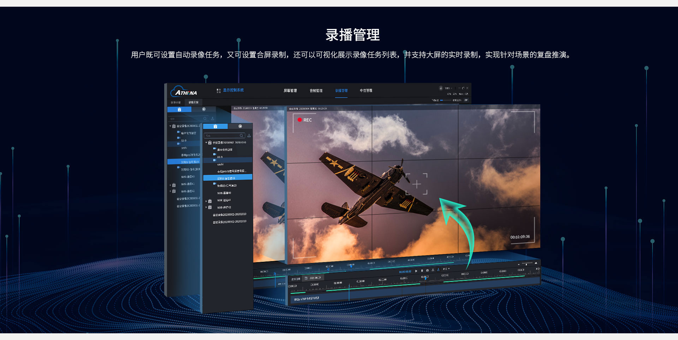
Task: Click the microphone user icon at top right
Action: click(441, 88)
